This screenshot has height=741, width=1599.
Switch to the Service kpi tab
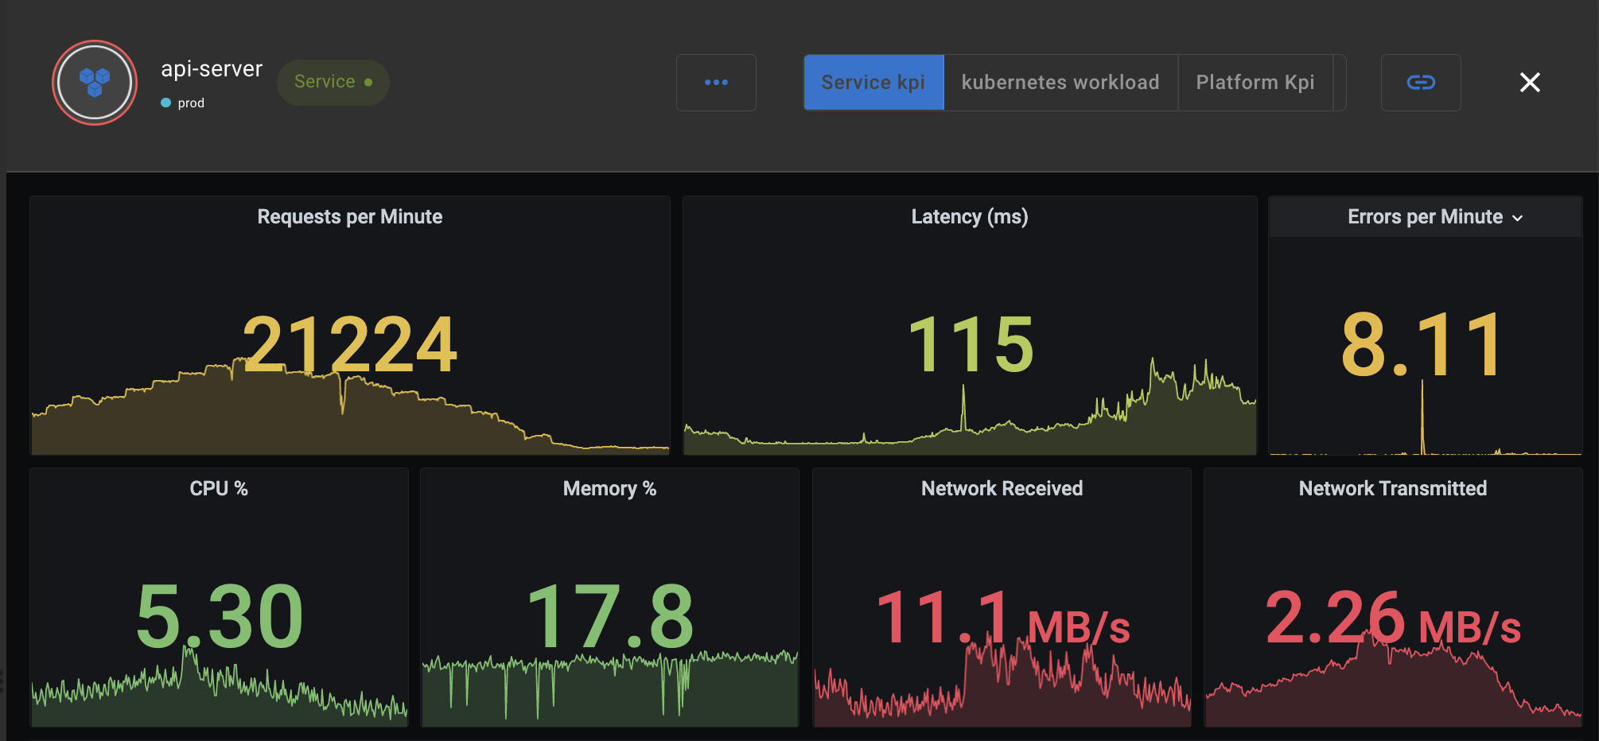873,83
